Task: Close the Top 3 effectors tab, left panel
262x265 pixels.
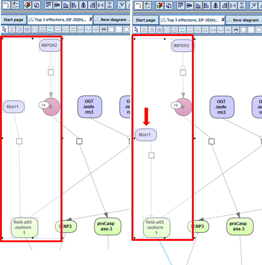Action: coord(91,19)
